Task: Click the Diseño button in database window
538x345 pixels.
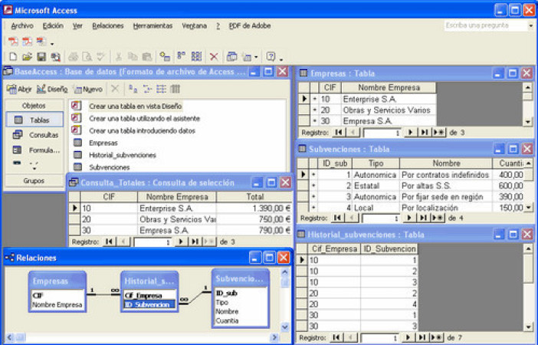Action: (52, 89)
